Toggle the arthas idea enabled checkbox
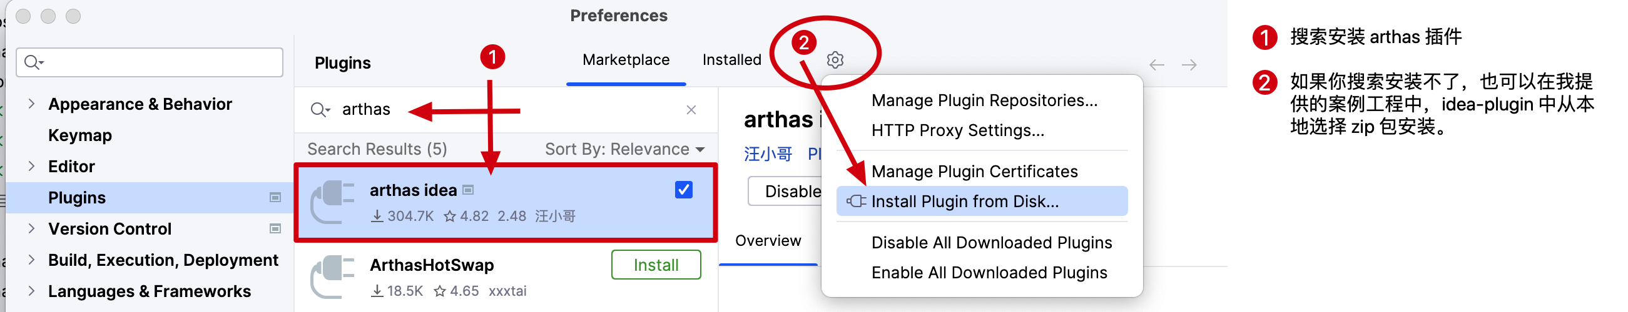Viewport: 1628px width, 312px height. click(683, 190)
